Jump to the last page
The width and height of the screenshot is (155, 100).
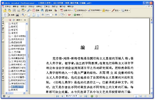(x=86, y=96)
